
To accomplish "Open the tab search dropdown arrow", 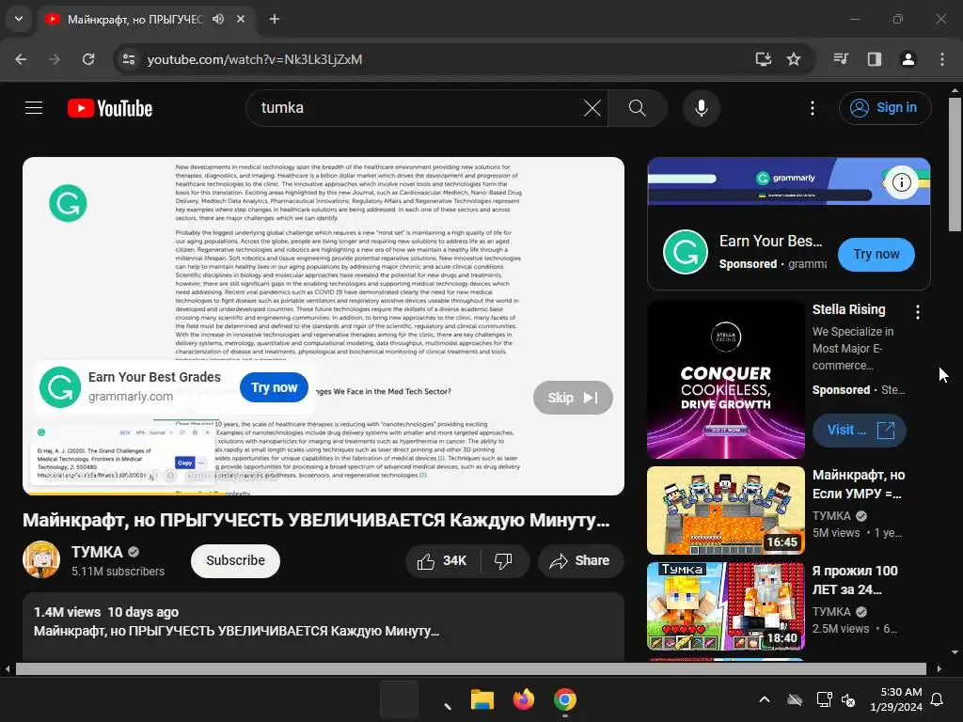I will click(x=19, y=19).
